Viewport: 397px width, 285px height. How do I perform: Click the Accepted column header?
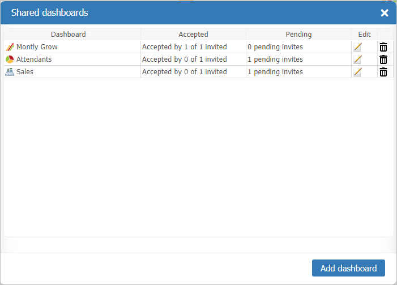(193, 35)
